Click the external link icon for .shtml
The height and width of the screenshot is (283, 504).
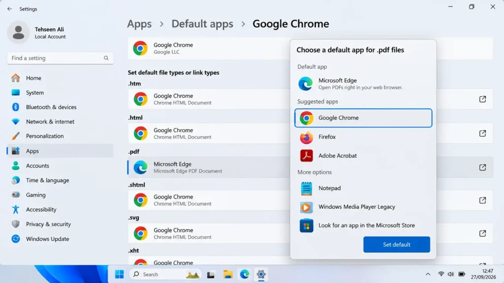point(482,200)
